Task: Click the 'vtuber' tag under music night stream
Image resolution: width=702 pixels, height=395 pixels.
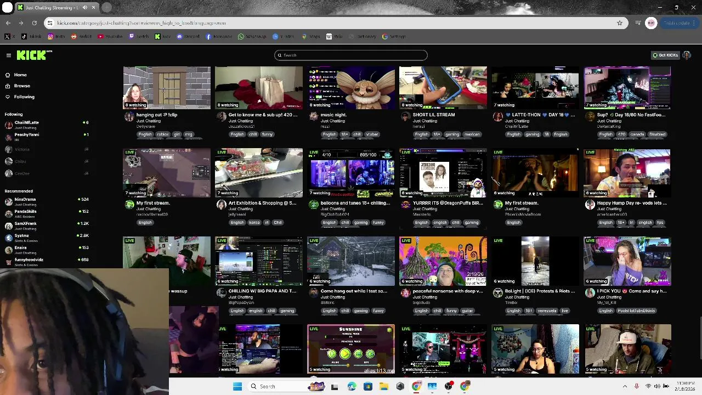Action: [372, 134]
